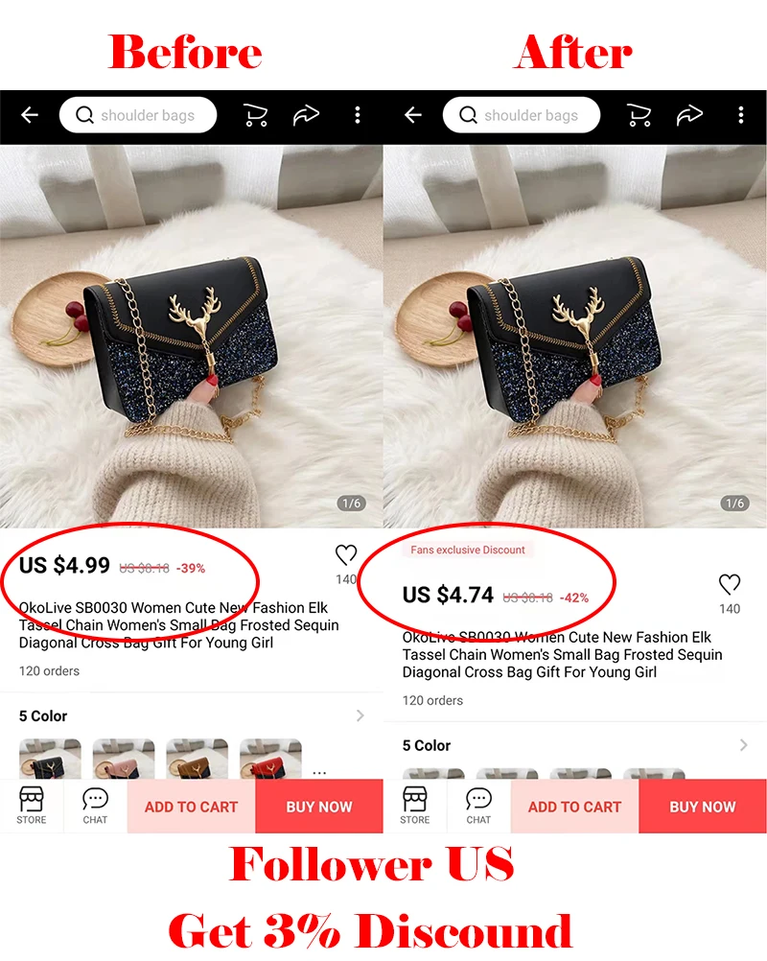Tap the share arrow in Before header
The height and width of the screenshot is (961, 767).
pos(306,114)
